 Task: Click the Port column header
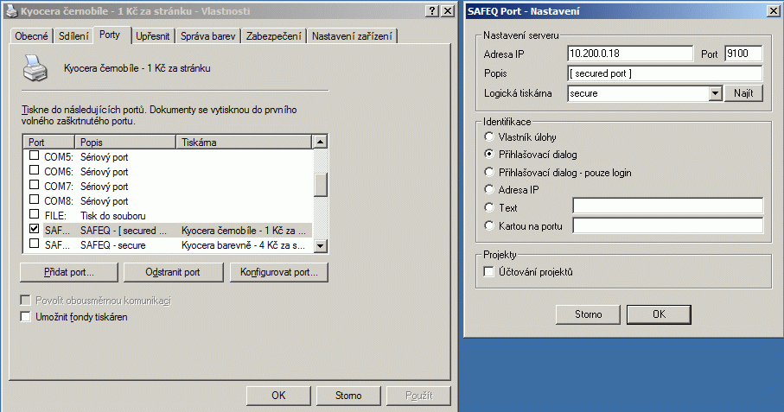tap(49, 143)
